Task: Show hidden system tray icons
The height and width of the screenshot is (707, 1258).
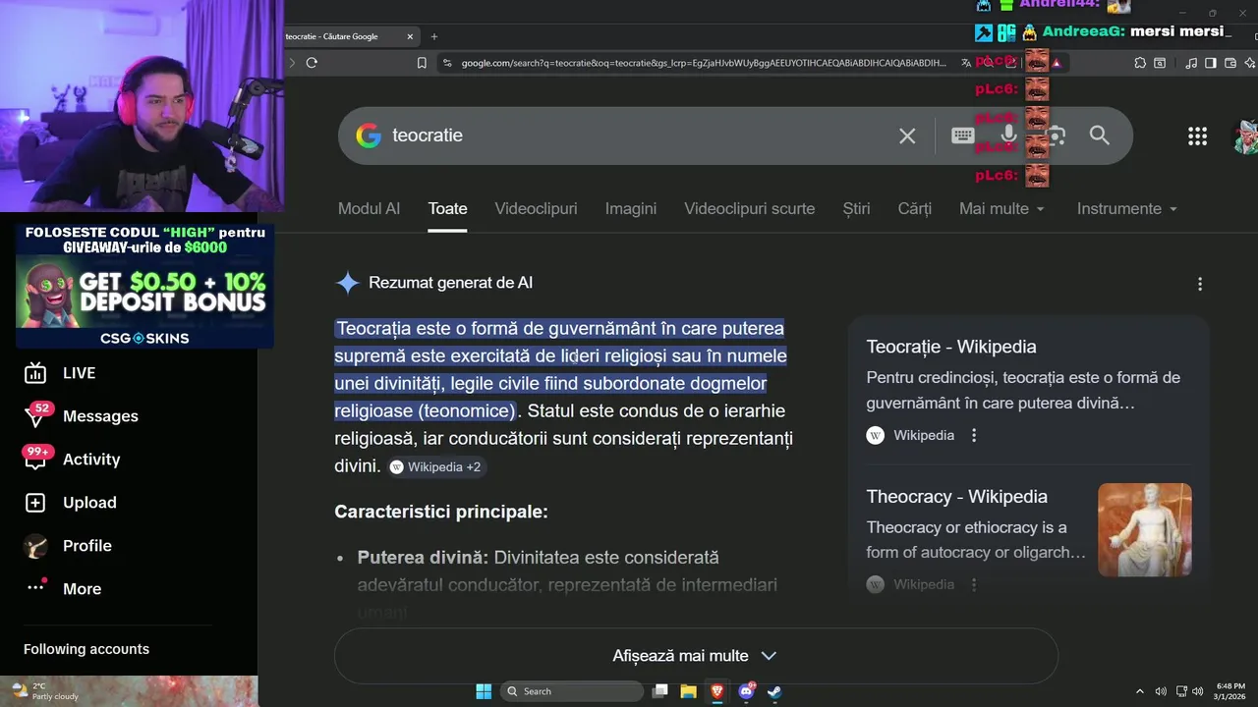Action: [1140, 691]
